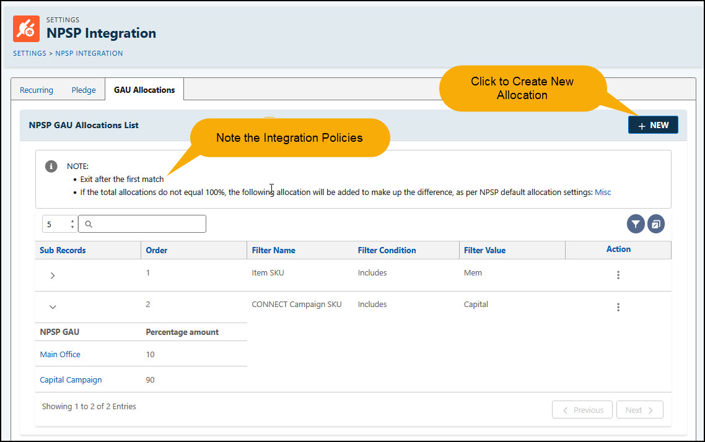Switch to the Pledge tab
This screenshot has width=705, height=442.
click(x=84, y=90)
